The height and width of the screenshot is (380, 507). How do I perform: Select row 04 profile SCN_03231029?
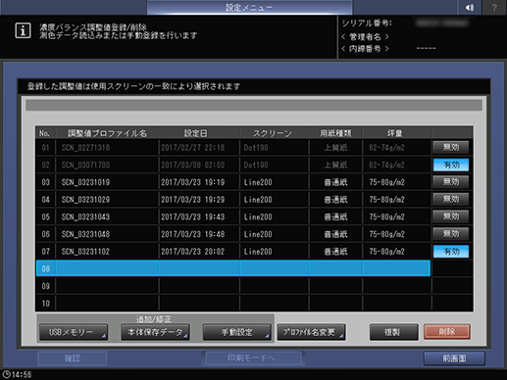click(x=232, y=200)
